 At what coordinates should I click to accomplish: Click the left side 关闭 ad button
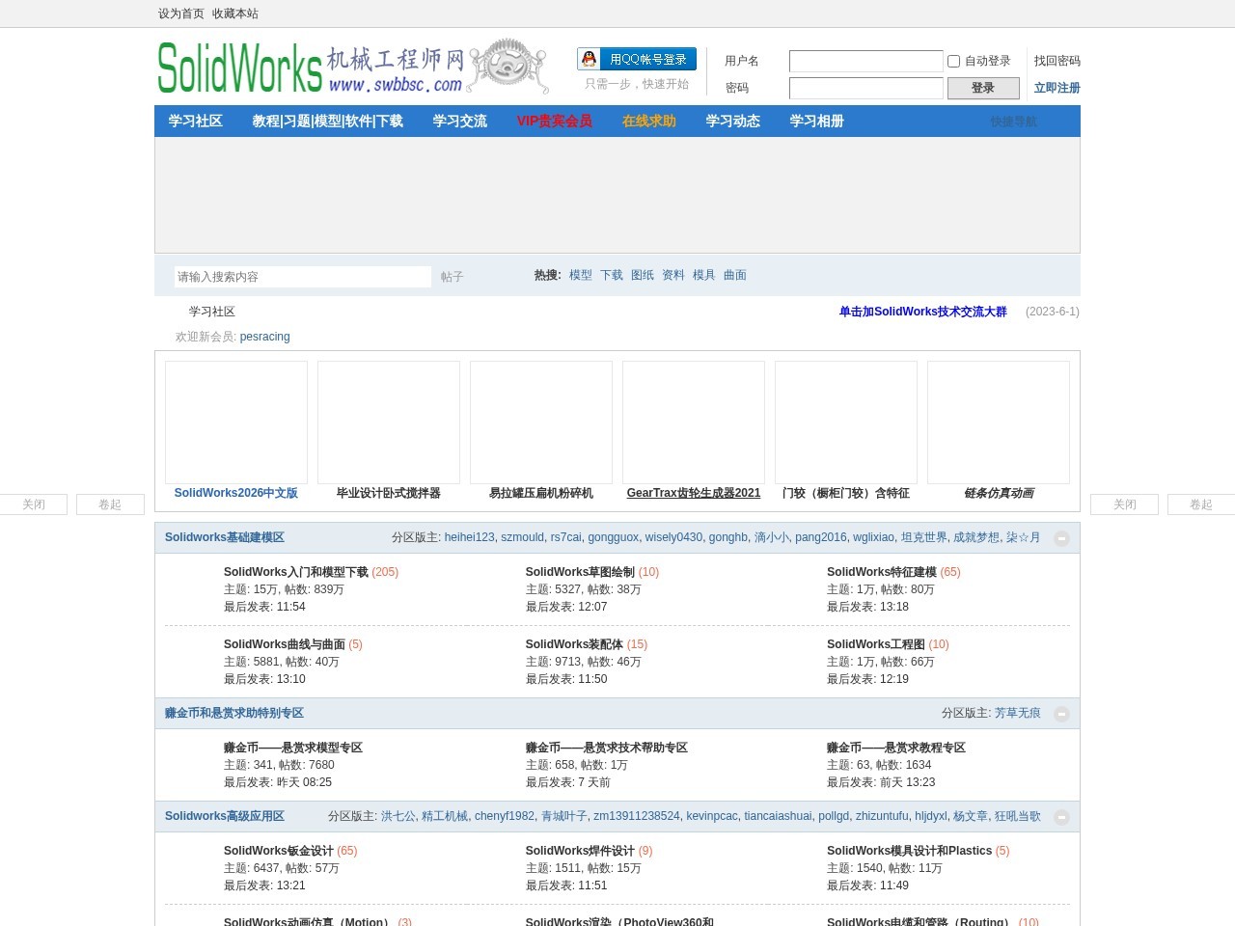pyautogui.click(x=34, y=504)
